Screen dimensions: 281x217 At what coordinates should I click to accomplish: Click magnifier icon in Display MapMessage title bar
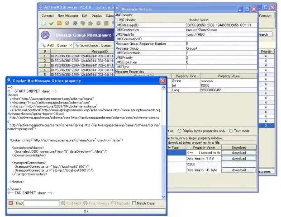pos(10,80)
